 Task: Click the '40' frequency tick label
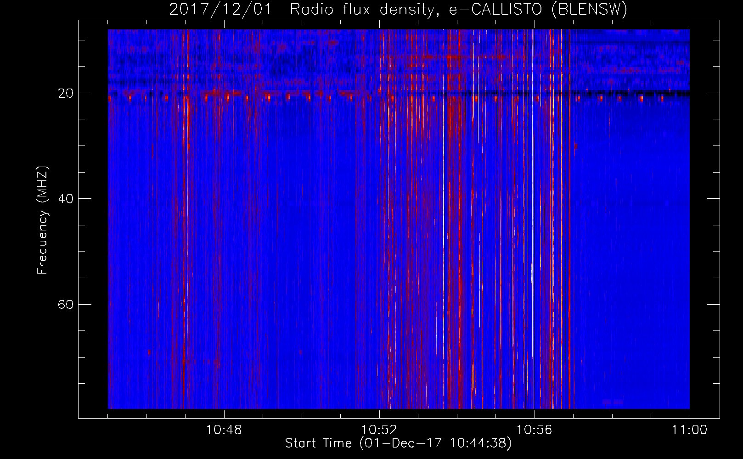tap(66, 199)
